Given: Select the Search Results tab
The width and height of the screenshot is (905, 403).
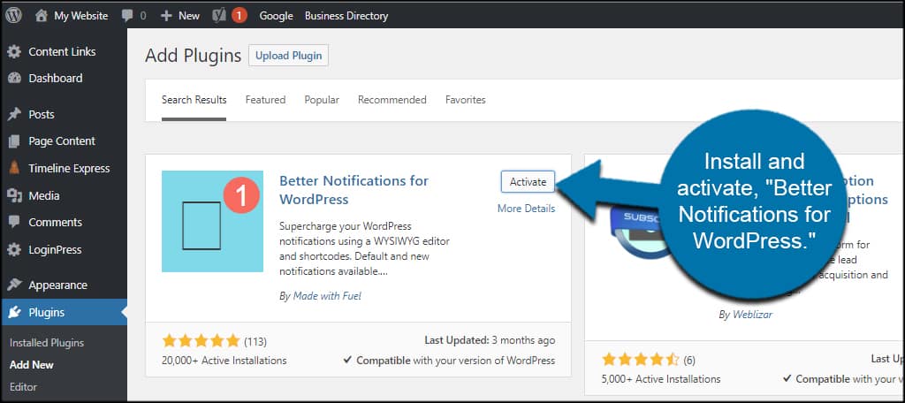Looking at the screenshot, I should pyautogui.click(x=194, y=100).
